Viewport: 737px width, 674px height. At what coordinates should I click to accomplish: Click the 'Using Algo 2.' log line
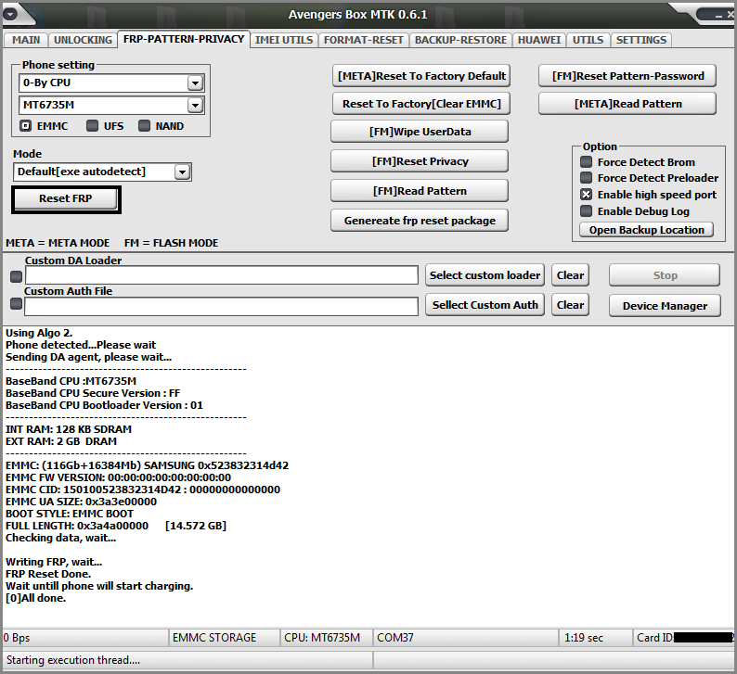tap(39, 333)
